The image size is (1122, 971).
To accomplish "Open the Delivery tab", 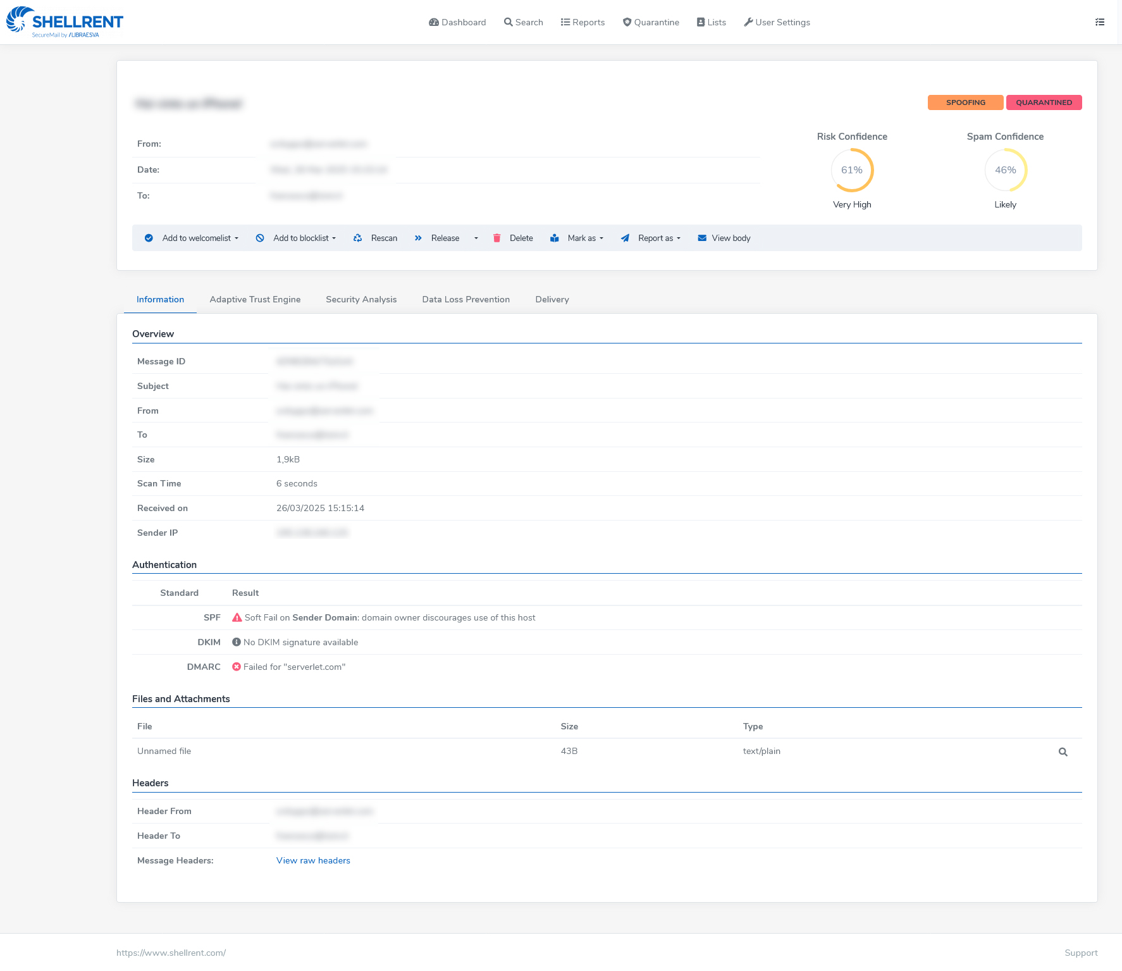I will pyautogui.click(x=552, y=300).
